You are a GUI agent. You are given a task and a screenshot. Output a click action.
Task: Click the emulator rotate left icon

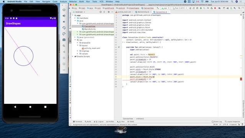(64, 28)
